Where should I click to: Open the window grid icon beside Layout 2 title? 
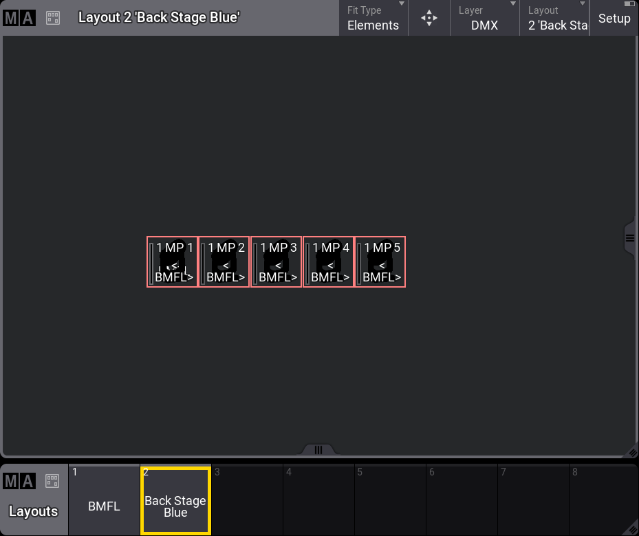pyautogui.click(x=53, y=18)
